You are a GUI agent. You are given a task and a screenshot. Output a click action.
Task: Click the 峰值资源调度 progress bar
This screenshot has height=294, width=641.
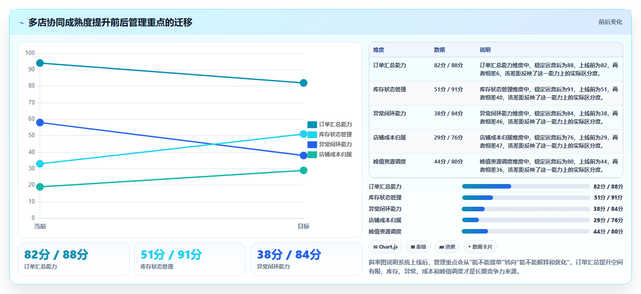click(x=526, y=231)
